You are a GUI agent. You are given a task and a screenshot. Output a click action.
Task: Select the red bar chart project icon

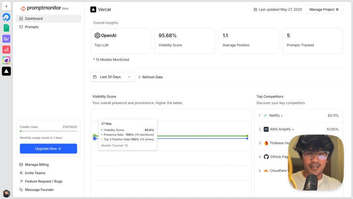(x=6, y=49)
